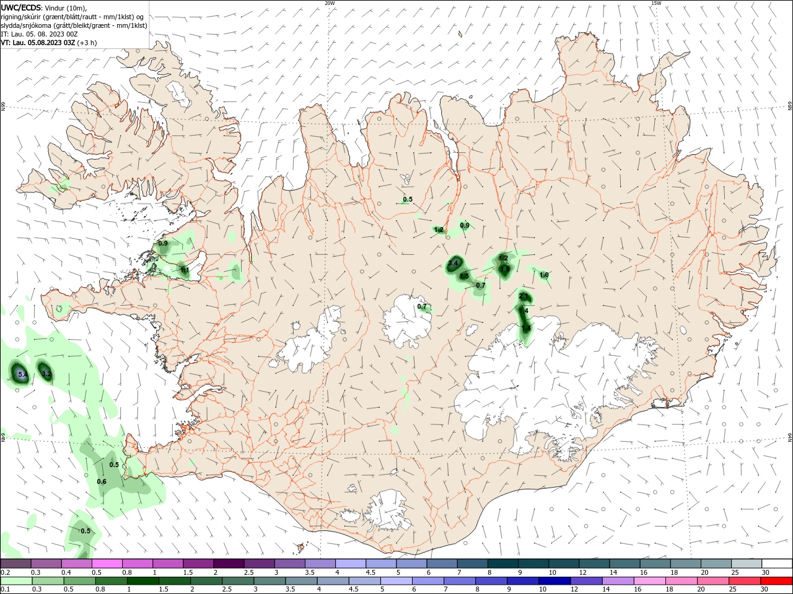Click the 1.0 precipitation value in the northeast

coord(544,275)
